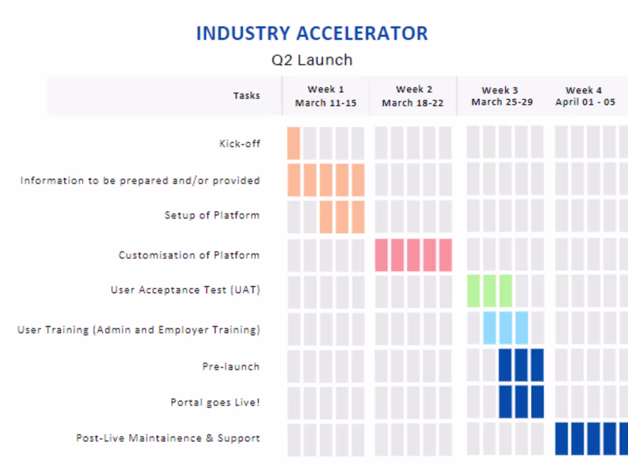Viewport: 628px width, 471px height.
Task: Select the Q2 Launch subtitle
Action: click(312, 60)
